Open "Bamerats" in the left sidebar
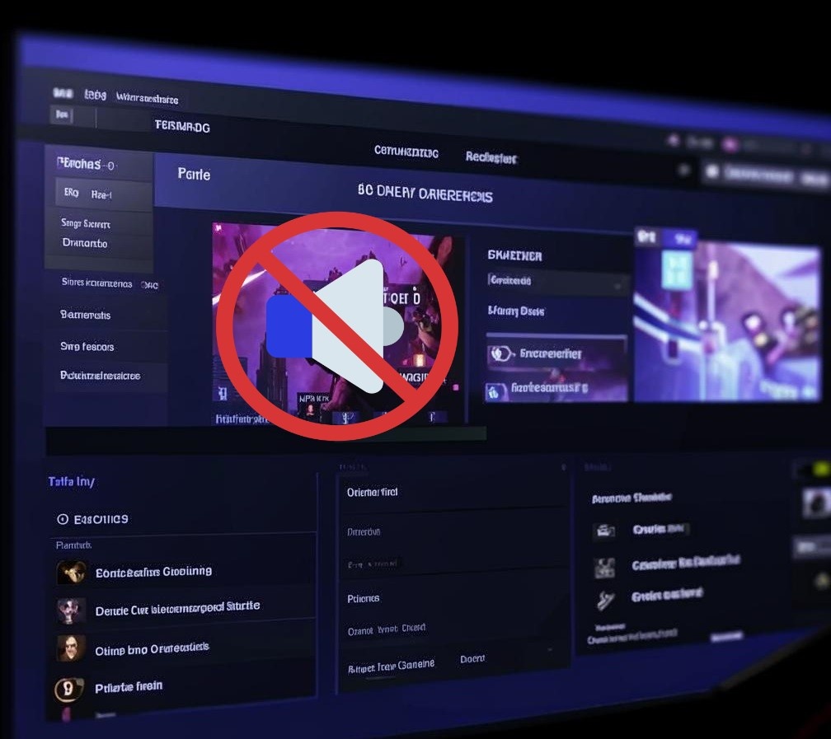 coord(86,315)
